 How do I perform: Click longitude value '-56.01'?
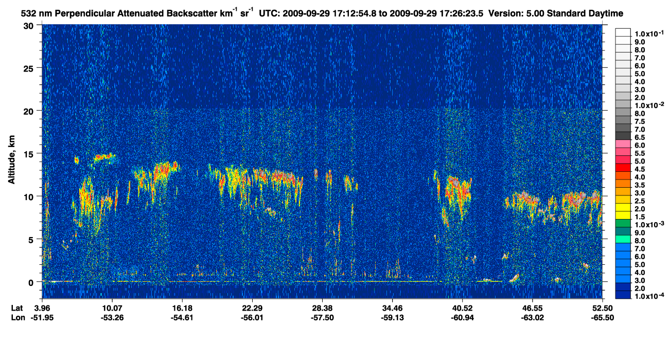(252, 317)
